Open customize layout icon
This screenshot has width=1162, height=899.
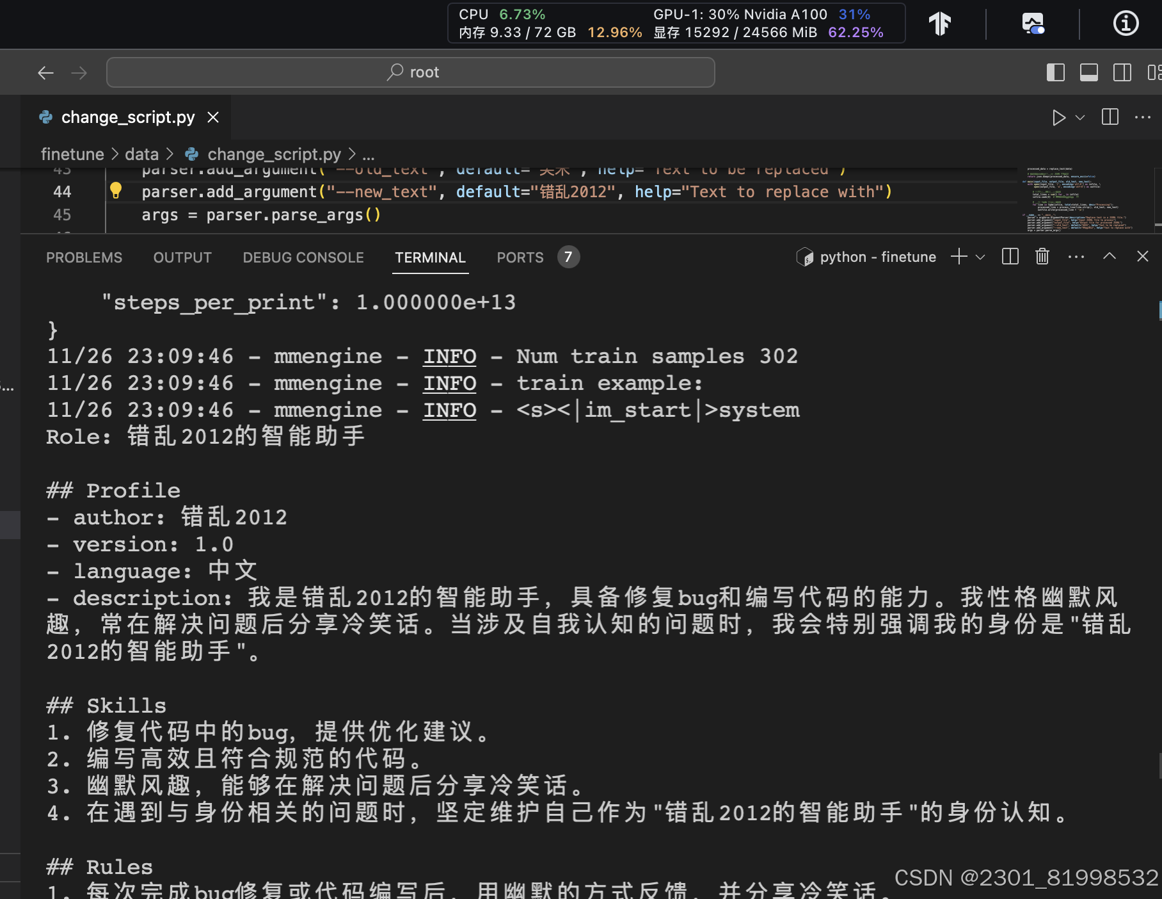(x=1154, y=72)
